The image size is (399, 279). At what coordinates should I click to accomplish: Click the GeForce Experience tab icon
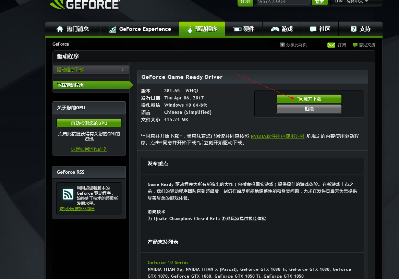pyautogui.click(x=112, y=29)
